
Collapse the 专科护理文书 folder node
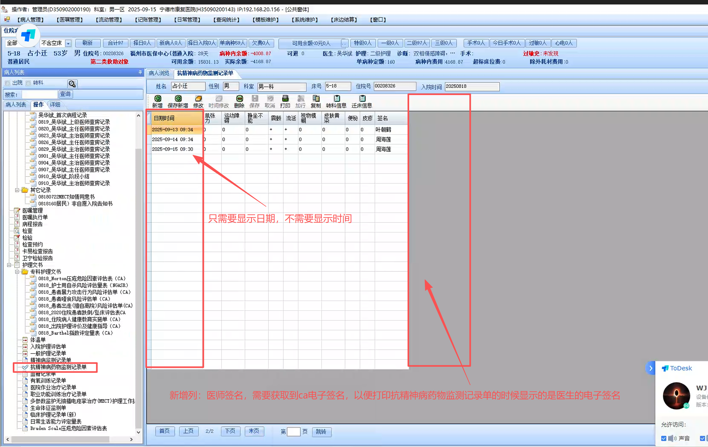click(x=17, y=272)
